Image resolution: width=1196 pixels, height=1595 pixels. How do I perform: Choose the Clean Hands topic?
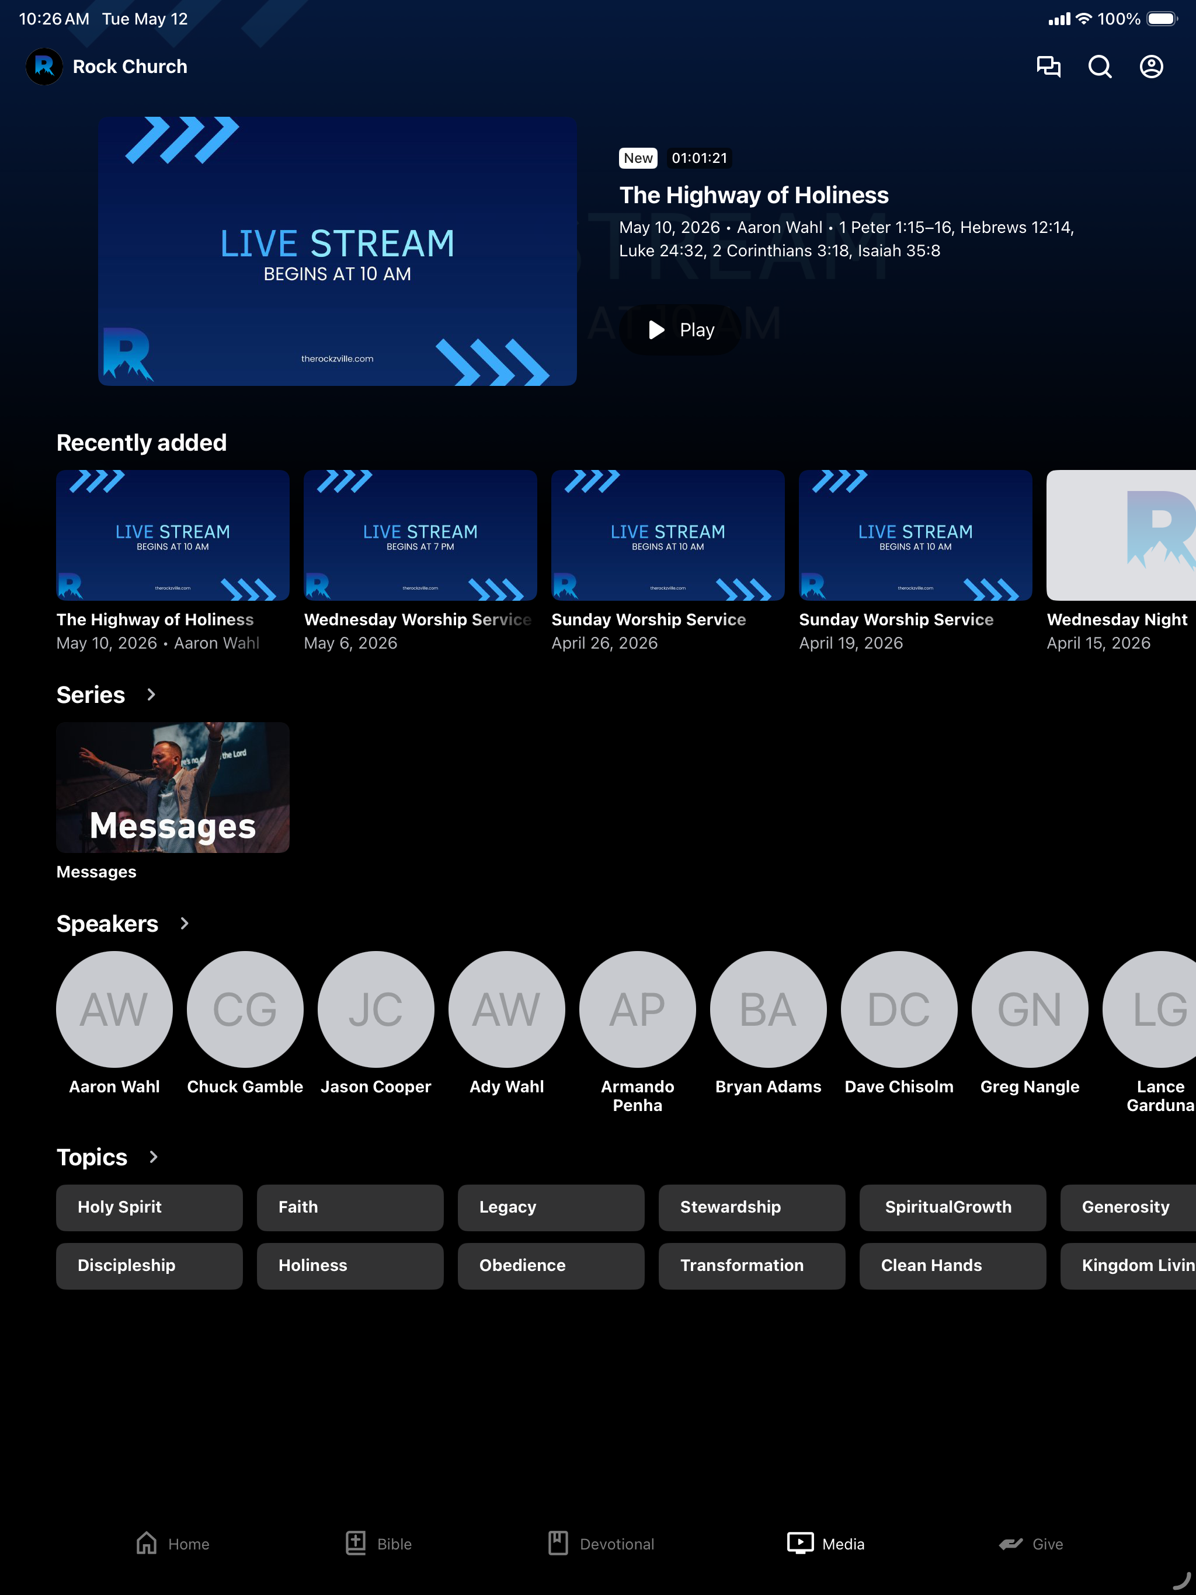[953, 1266]
